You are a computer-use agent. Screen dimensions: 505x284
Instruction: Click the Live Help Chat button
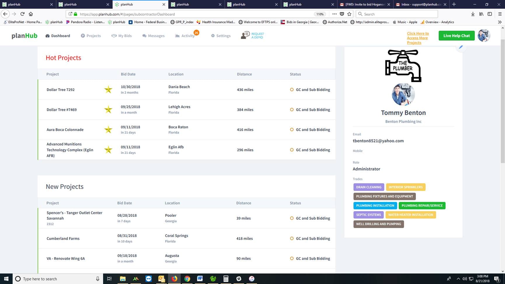click(457, 36)
